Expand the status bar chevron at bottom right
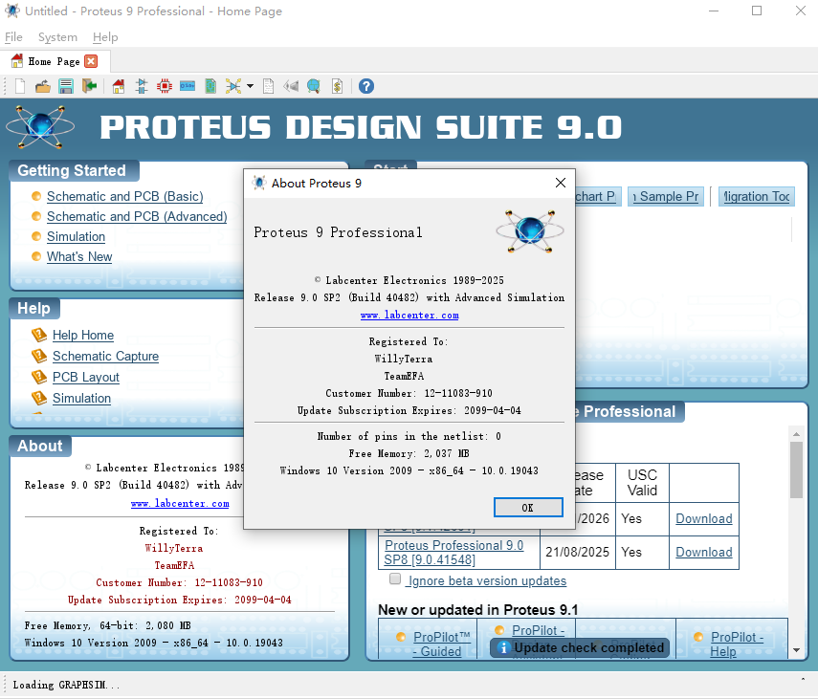This screenshot has width=818, height=699. pyautogui.click(x=802, y=680)
